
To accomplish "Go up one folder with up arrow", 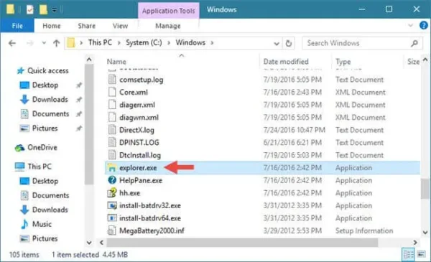I will tap(56, 43).
